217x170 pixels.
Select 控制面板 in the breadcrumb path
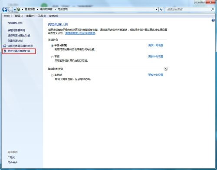[30, 9]
